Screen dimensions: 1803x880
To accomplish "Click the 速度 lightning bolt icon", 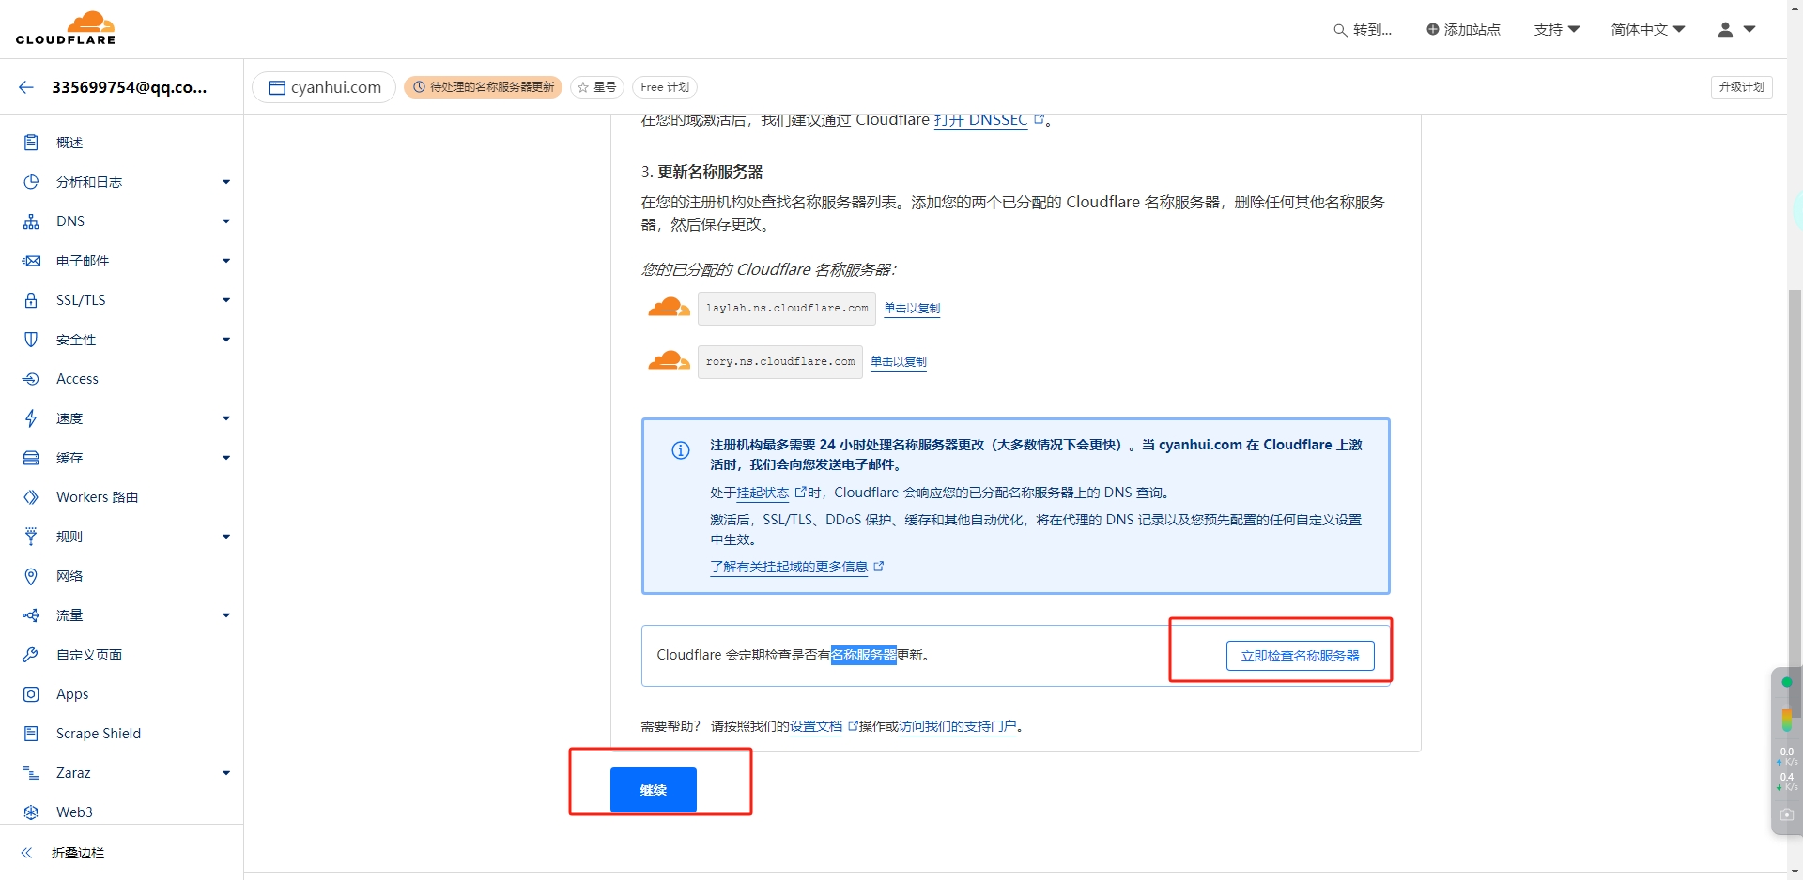I will tap(31, 418).
